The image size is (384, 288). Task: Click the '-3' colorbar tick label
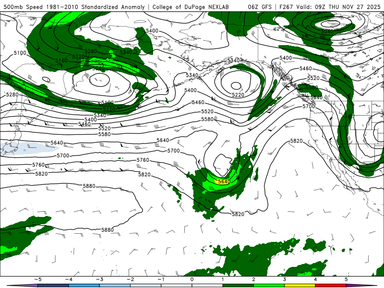pos(99,279)
